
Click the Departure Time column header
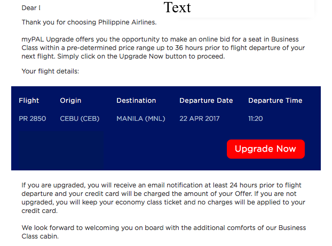pos(275,100)
